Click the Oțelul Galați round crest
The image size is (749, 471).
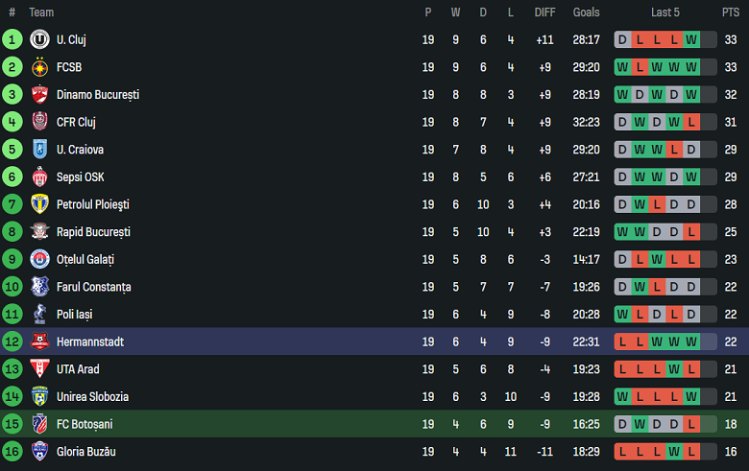(39, 259)
